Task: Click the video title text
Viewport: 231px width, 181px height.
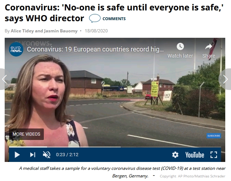Action: [95, 49]
